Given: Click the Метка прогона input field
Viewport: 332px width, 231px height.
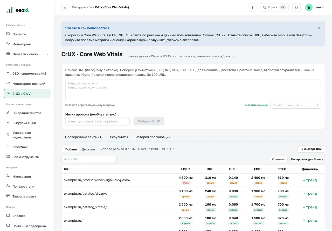Looking at the screenshot, I should click(98, 121).
